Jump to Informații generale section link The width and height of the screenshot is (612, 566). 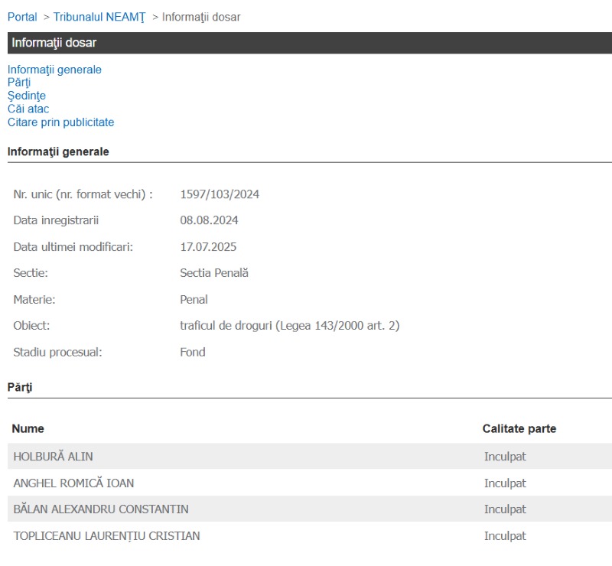[54, 70]
